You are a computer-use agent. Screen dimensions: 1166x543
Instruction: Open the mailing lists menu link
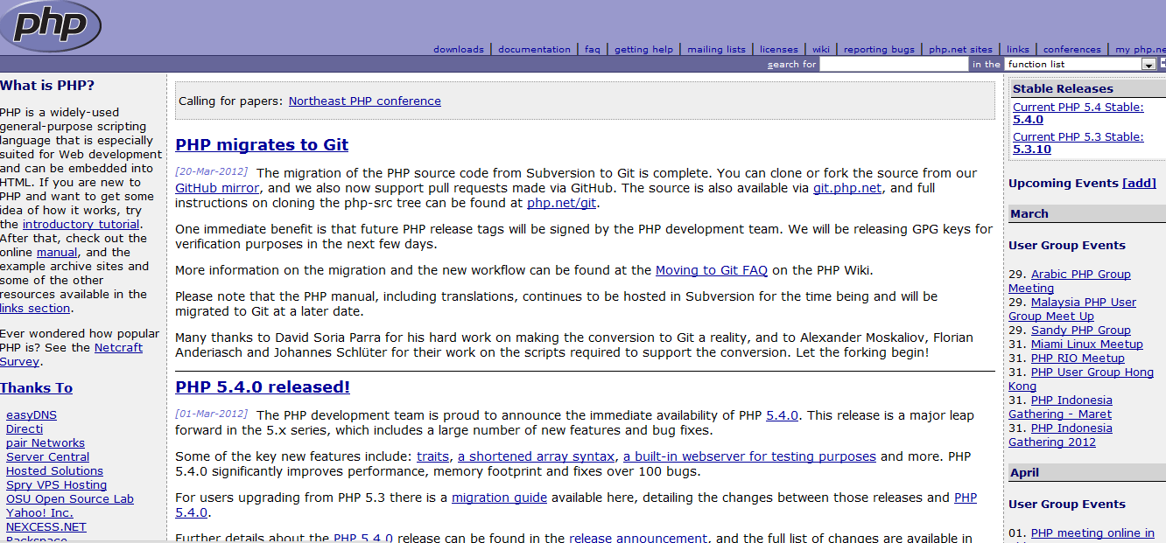[x=716, y=49]
